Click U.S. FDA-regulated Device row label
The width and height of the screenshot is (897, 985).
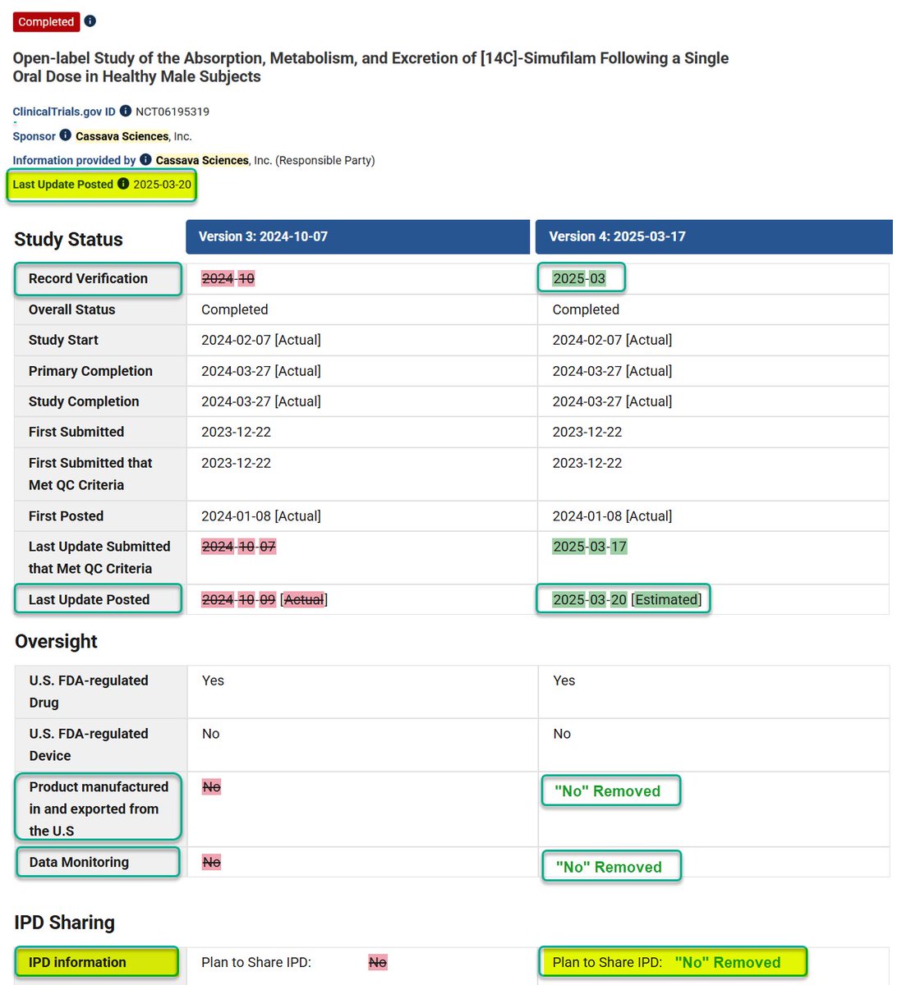(89, 744)
